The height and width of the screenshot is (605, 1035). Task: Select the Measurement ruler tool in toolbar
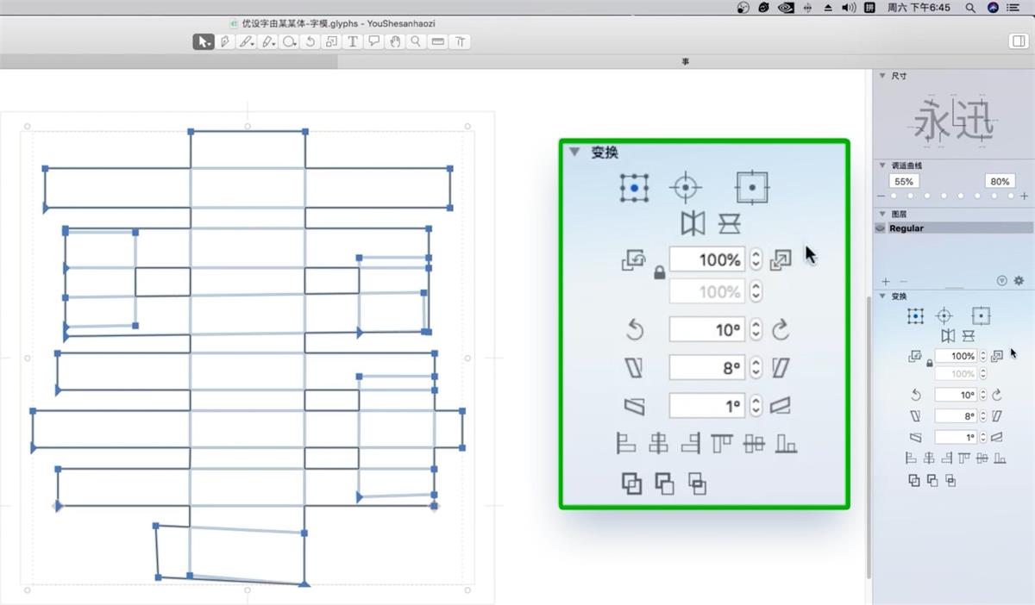pyautogui.click(x=438, y=41)
